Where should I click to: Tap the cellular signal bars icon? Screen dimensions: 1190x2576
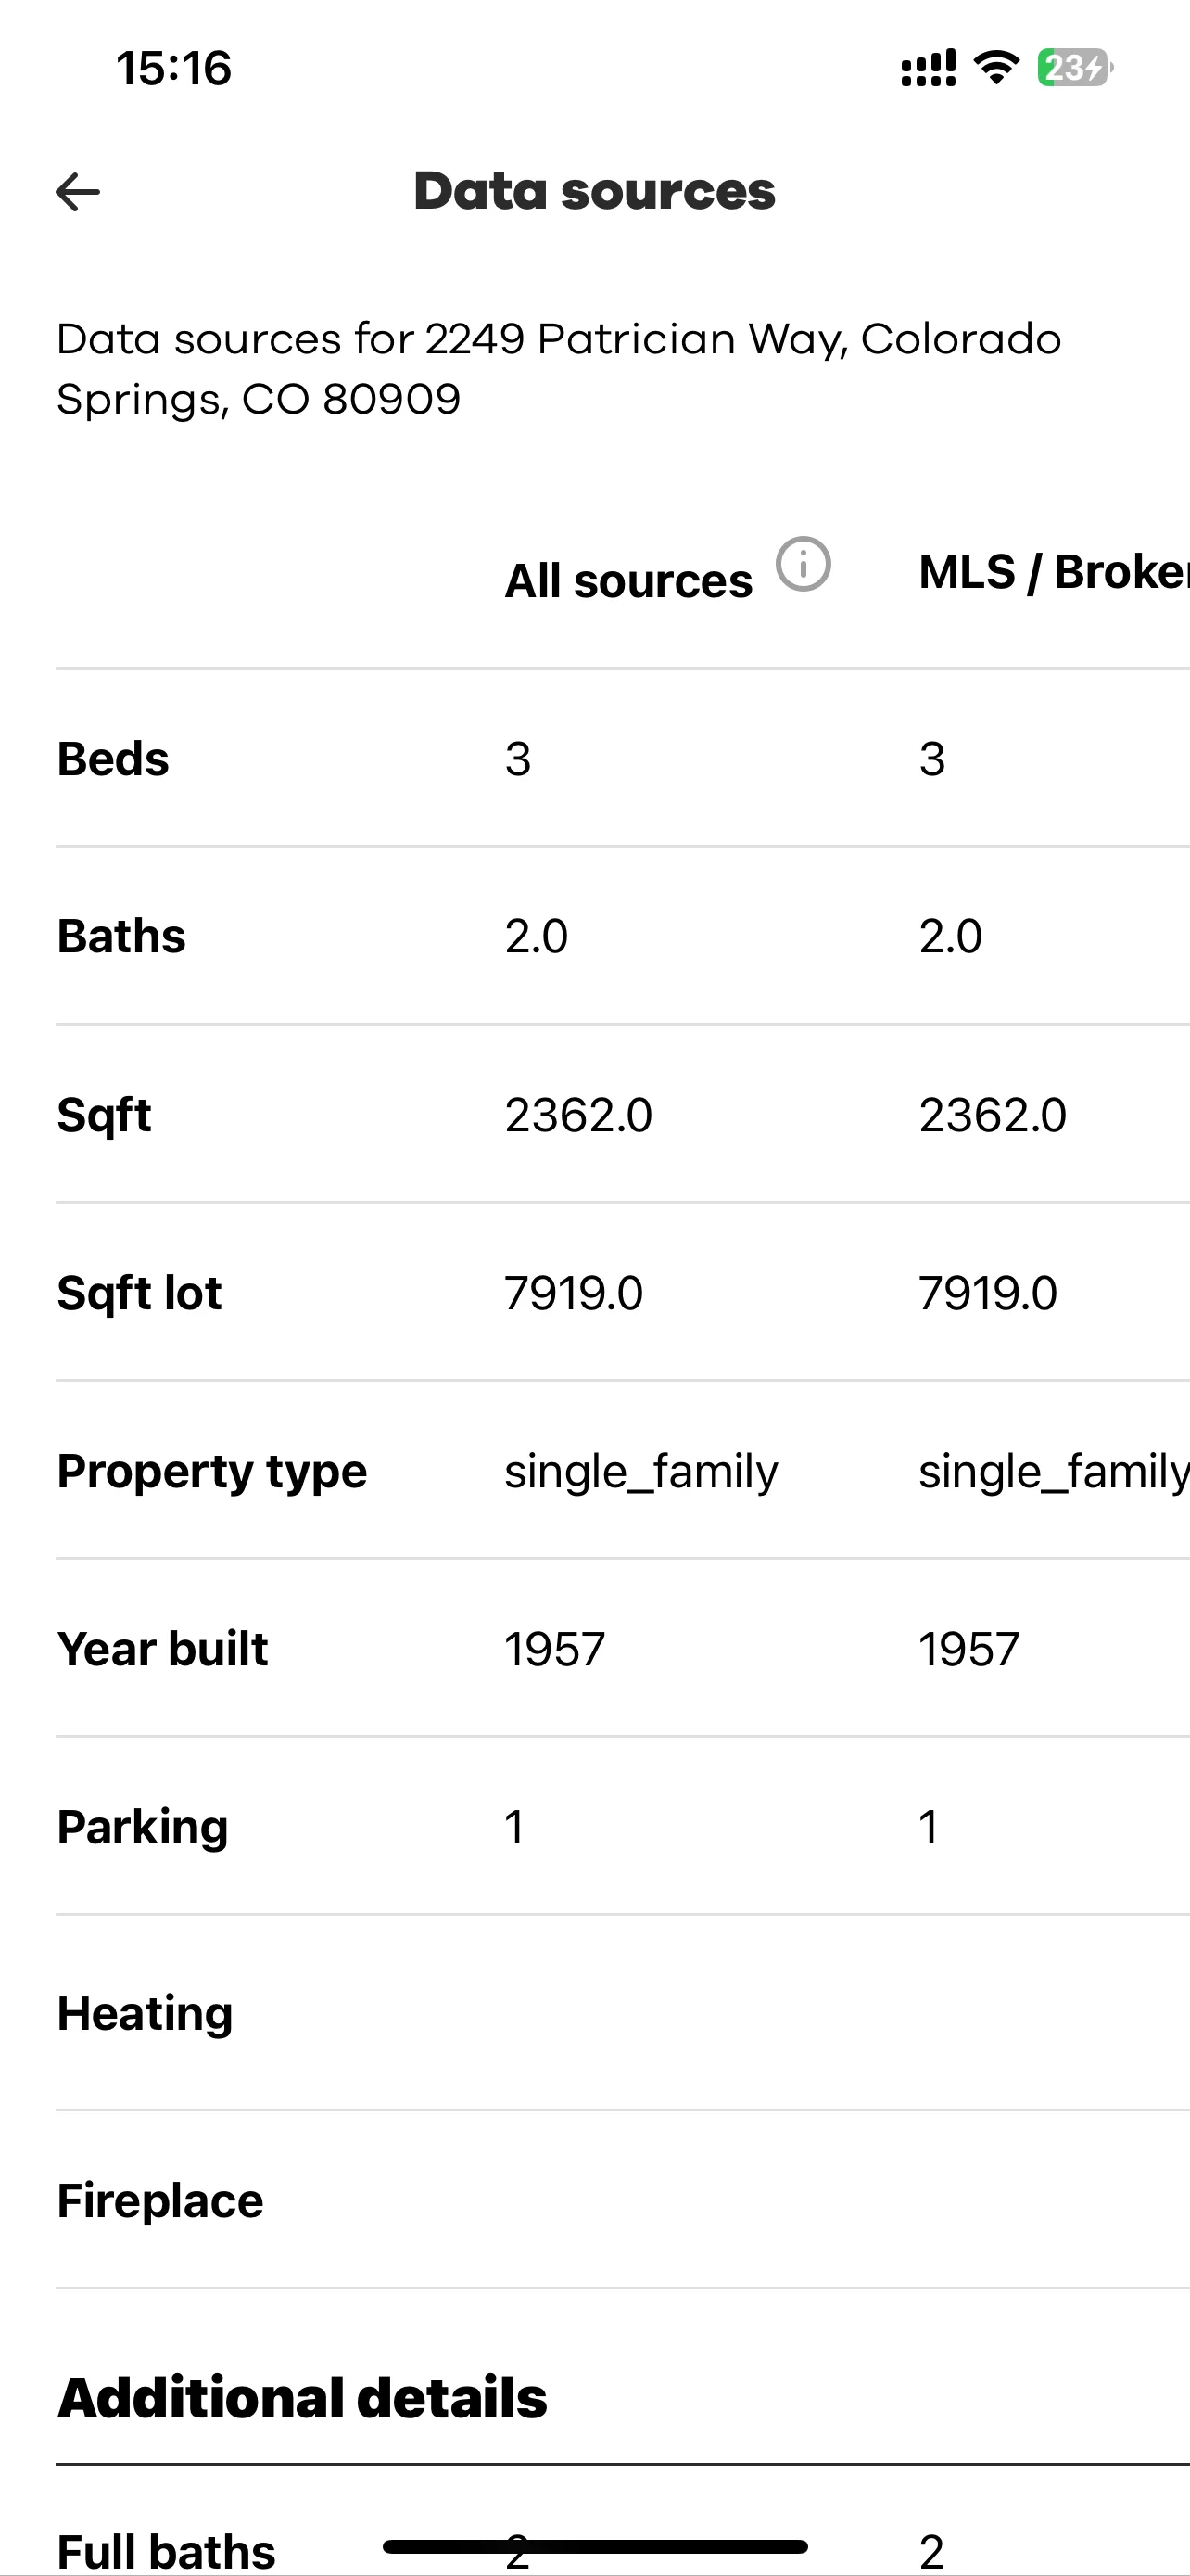(x=929, y=68)
